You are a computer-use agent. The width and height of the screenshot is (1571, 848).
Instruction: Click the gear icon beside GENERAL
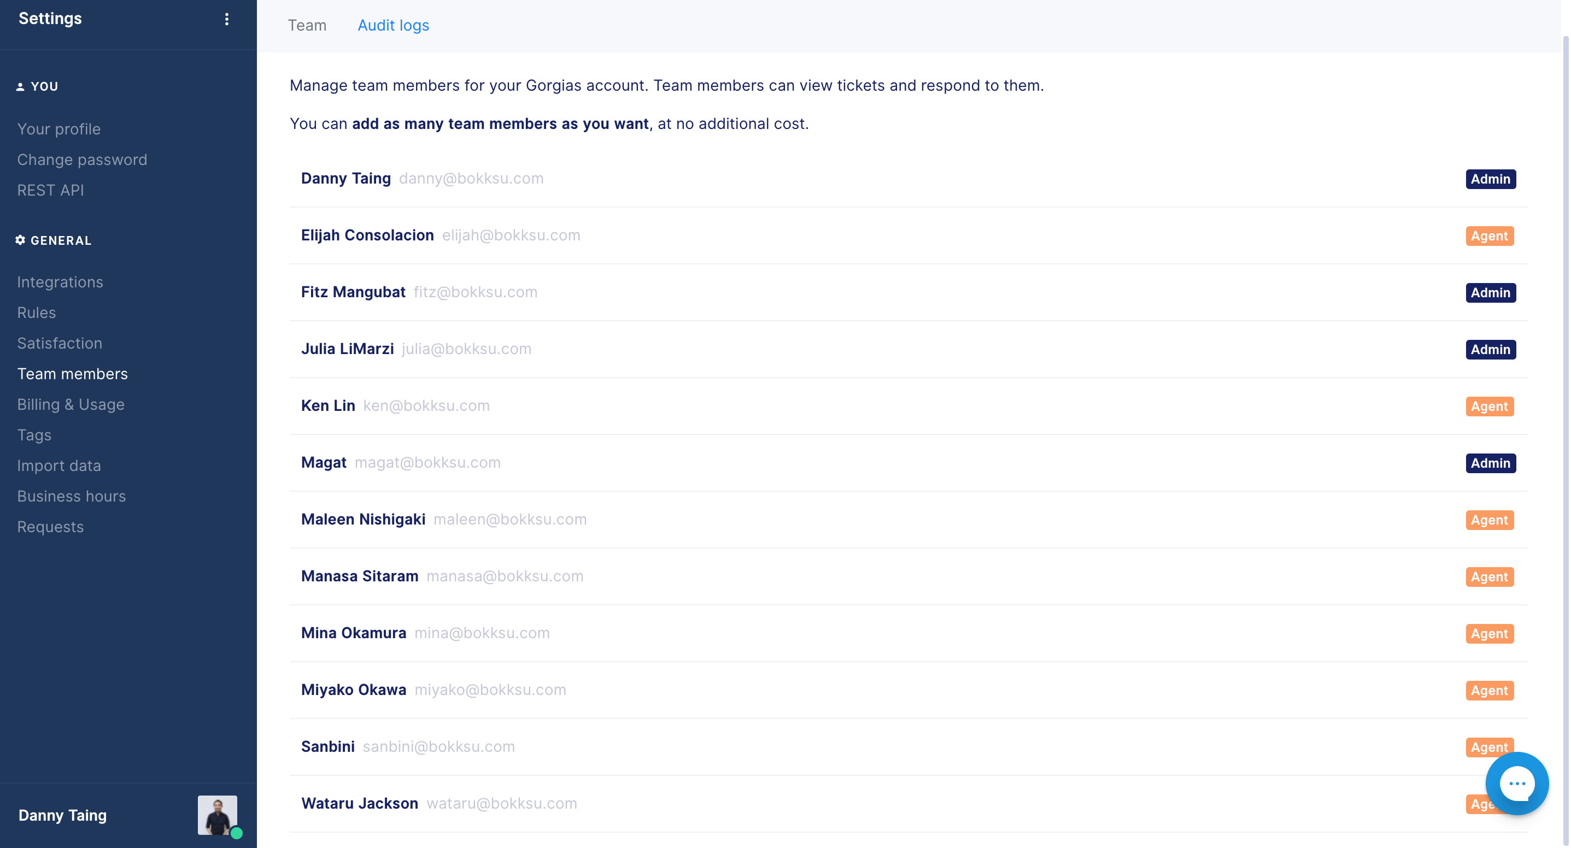(x=20, y=240)
